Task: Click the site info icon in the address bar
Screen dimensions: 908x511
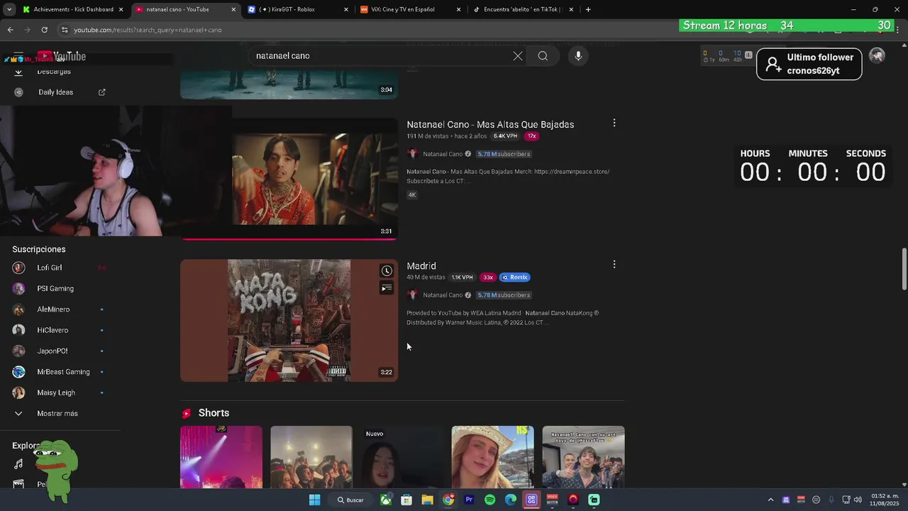Action: (65, 30)
